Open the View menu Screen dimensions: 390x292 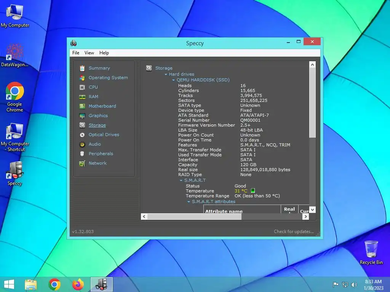click(89, 52)
